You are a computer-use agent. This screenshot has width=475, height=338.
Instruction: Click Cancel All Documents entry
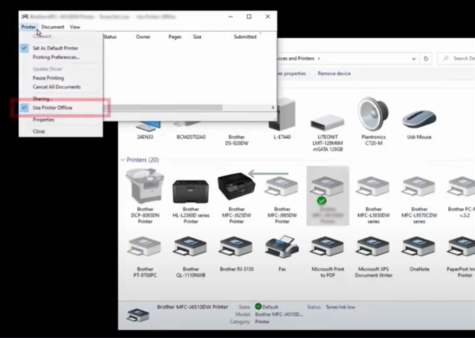(56, 87)
